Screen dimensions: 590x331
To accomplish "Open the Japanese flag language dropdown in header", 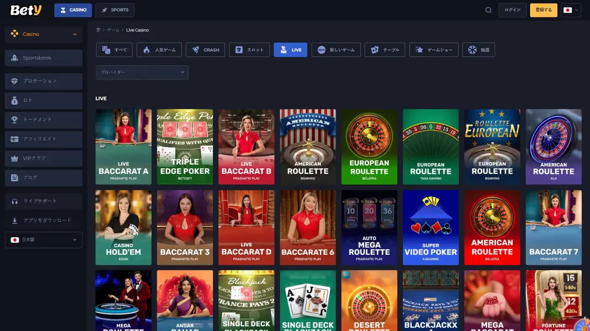I will [x=571, y=10].
